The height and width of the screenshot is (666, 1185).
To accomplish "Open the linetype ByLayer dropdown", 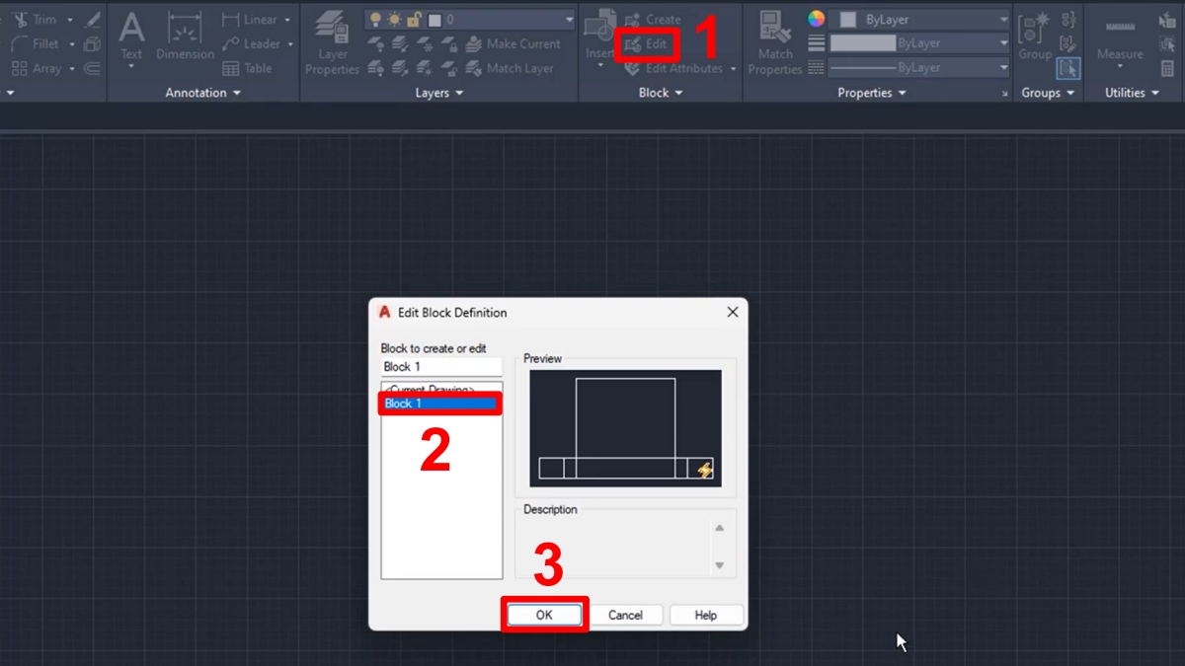I will pyautogui.click(x=1004, y=68).
